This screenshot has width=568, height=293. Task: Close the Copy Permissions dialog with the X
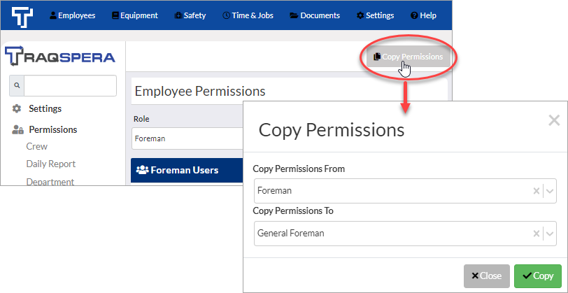click(554, 120)
